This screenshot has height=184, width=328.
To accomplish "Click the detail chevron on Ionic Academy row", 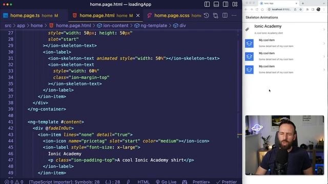I will [324, 30].
